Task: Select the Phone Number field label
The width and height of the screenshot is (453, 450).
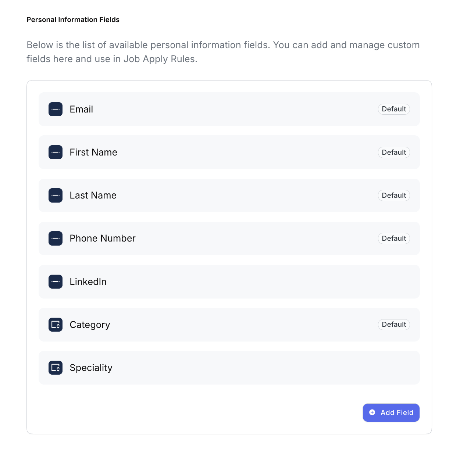Action: 103,238
